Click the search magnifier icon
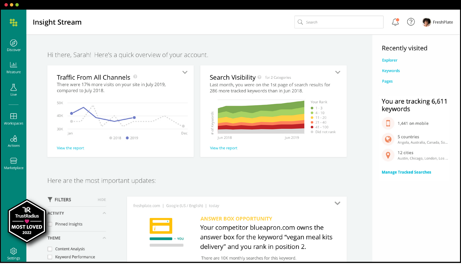461x269 pixels. click(300, 22)
